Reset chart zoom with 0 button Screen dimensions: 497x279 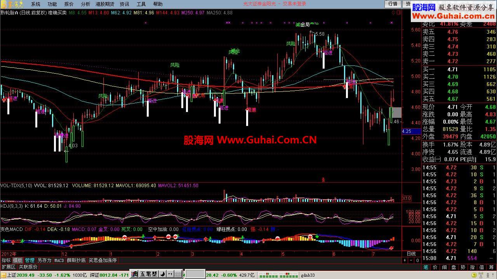click(417, 260)
